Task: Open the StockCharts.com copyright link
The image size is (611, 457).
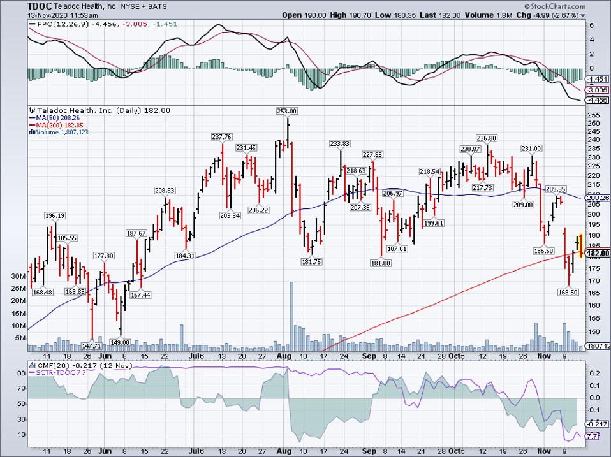Action: click(555, 6)
